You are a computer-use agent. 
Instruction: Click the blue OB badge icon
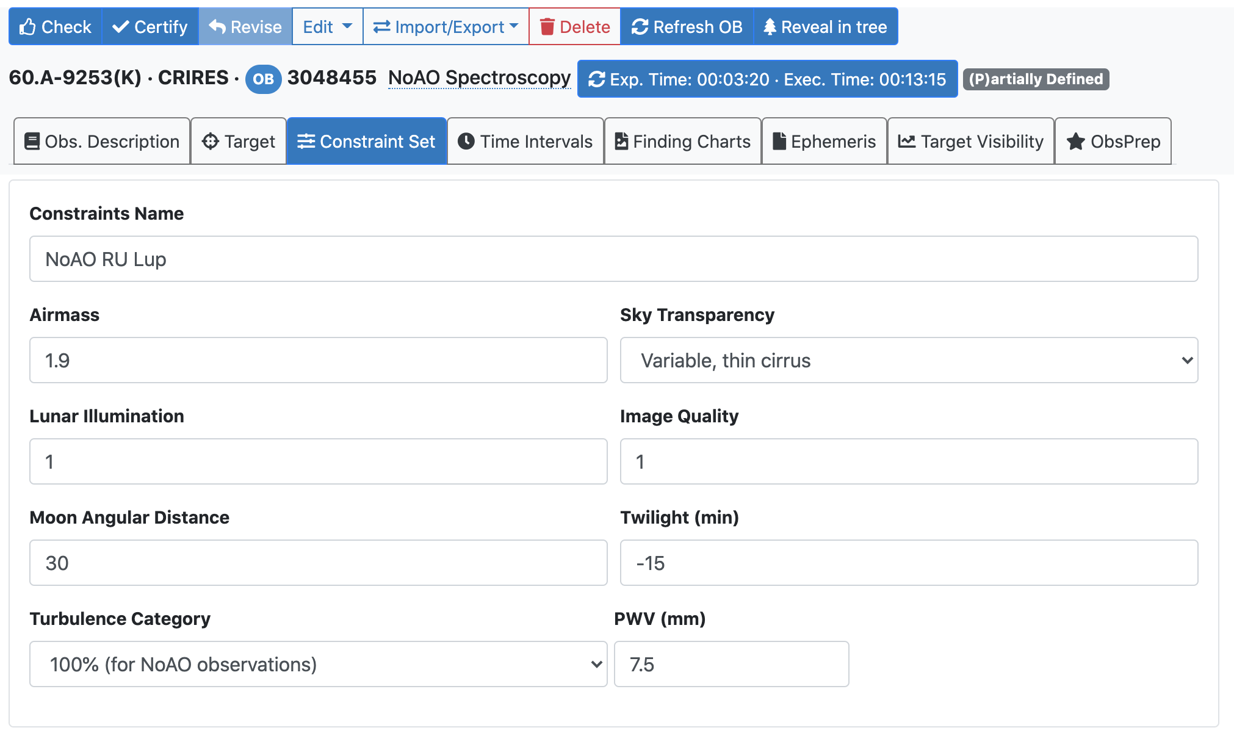[x=263, y=79]
